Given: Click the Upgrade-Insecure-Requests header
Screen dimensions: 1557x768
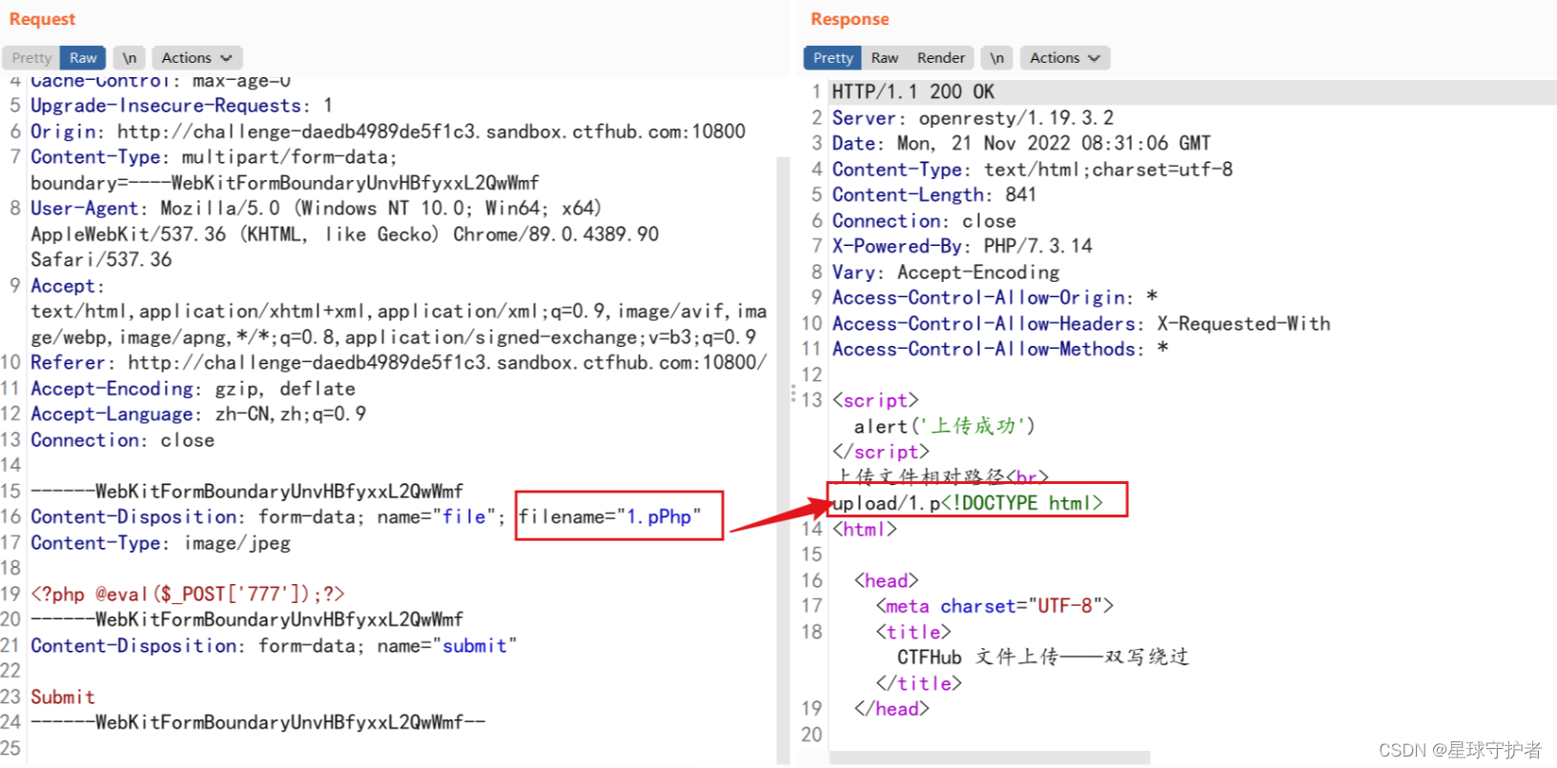Looking at the screenshot, I should (x=181, y=106).
